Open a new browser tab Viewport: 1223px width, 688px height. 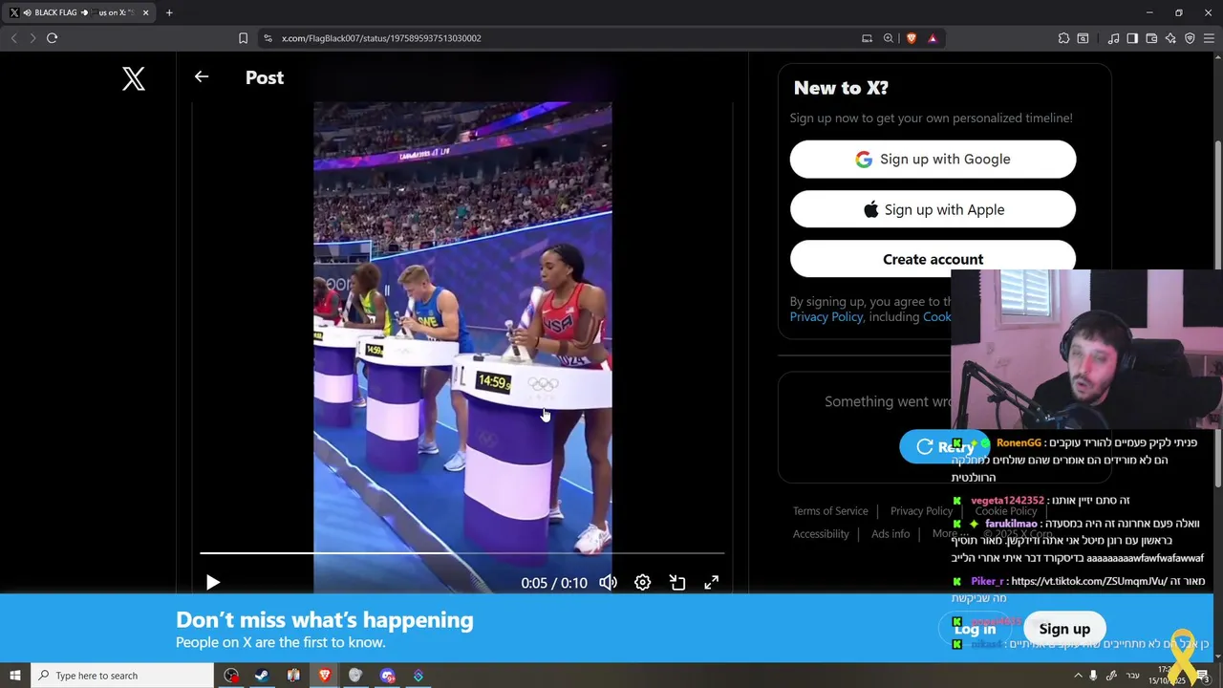point(169,12)
